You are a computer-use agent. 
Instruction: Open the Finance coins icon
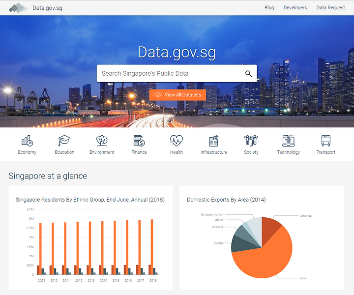[x=139, y=141]
